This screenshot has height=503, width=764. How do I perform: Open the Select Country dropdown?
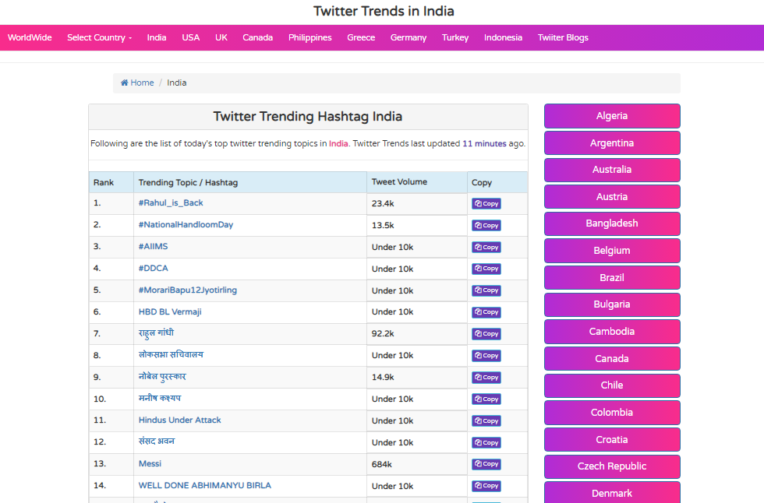100,37
